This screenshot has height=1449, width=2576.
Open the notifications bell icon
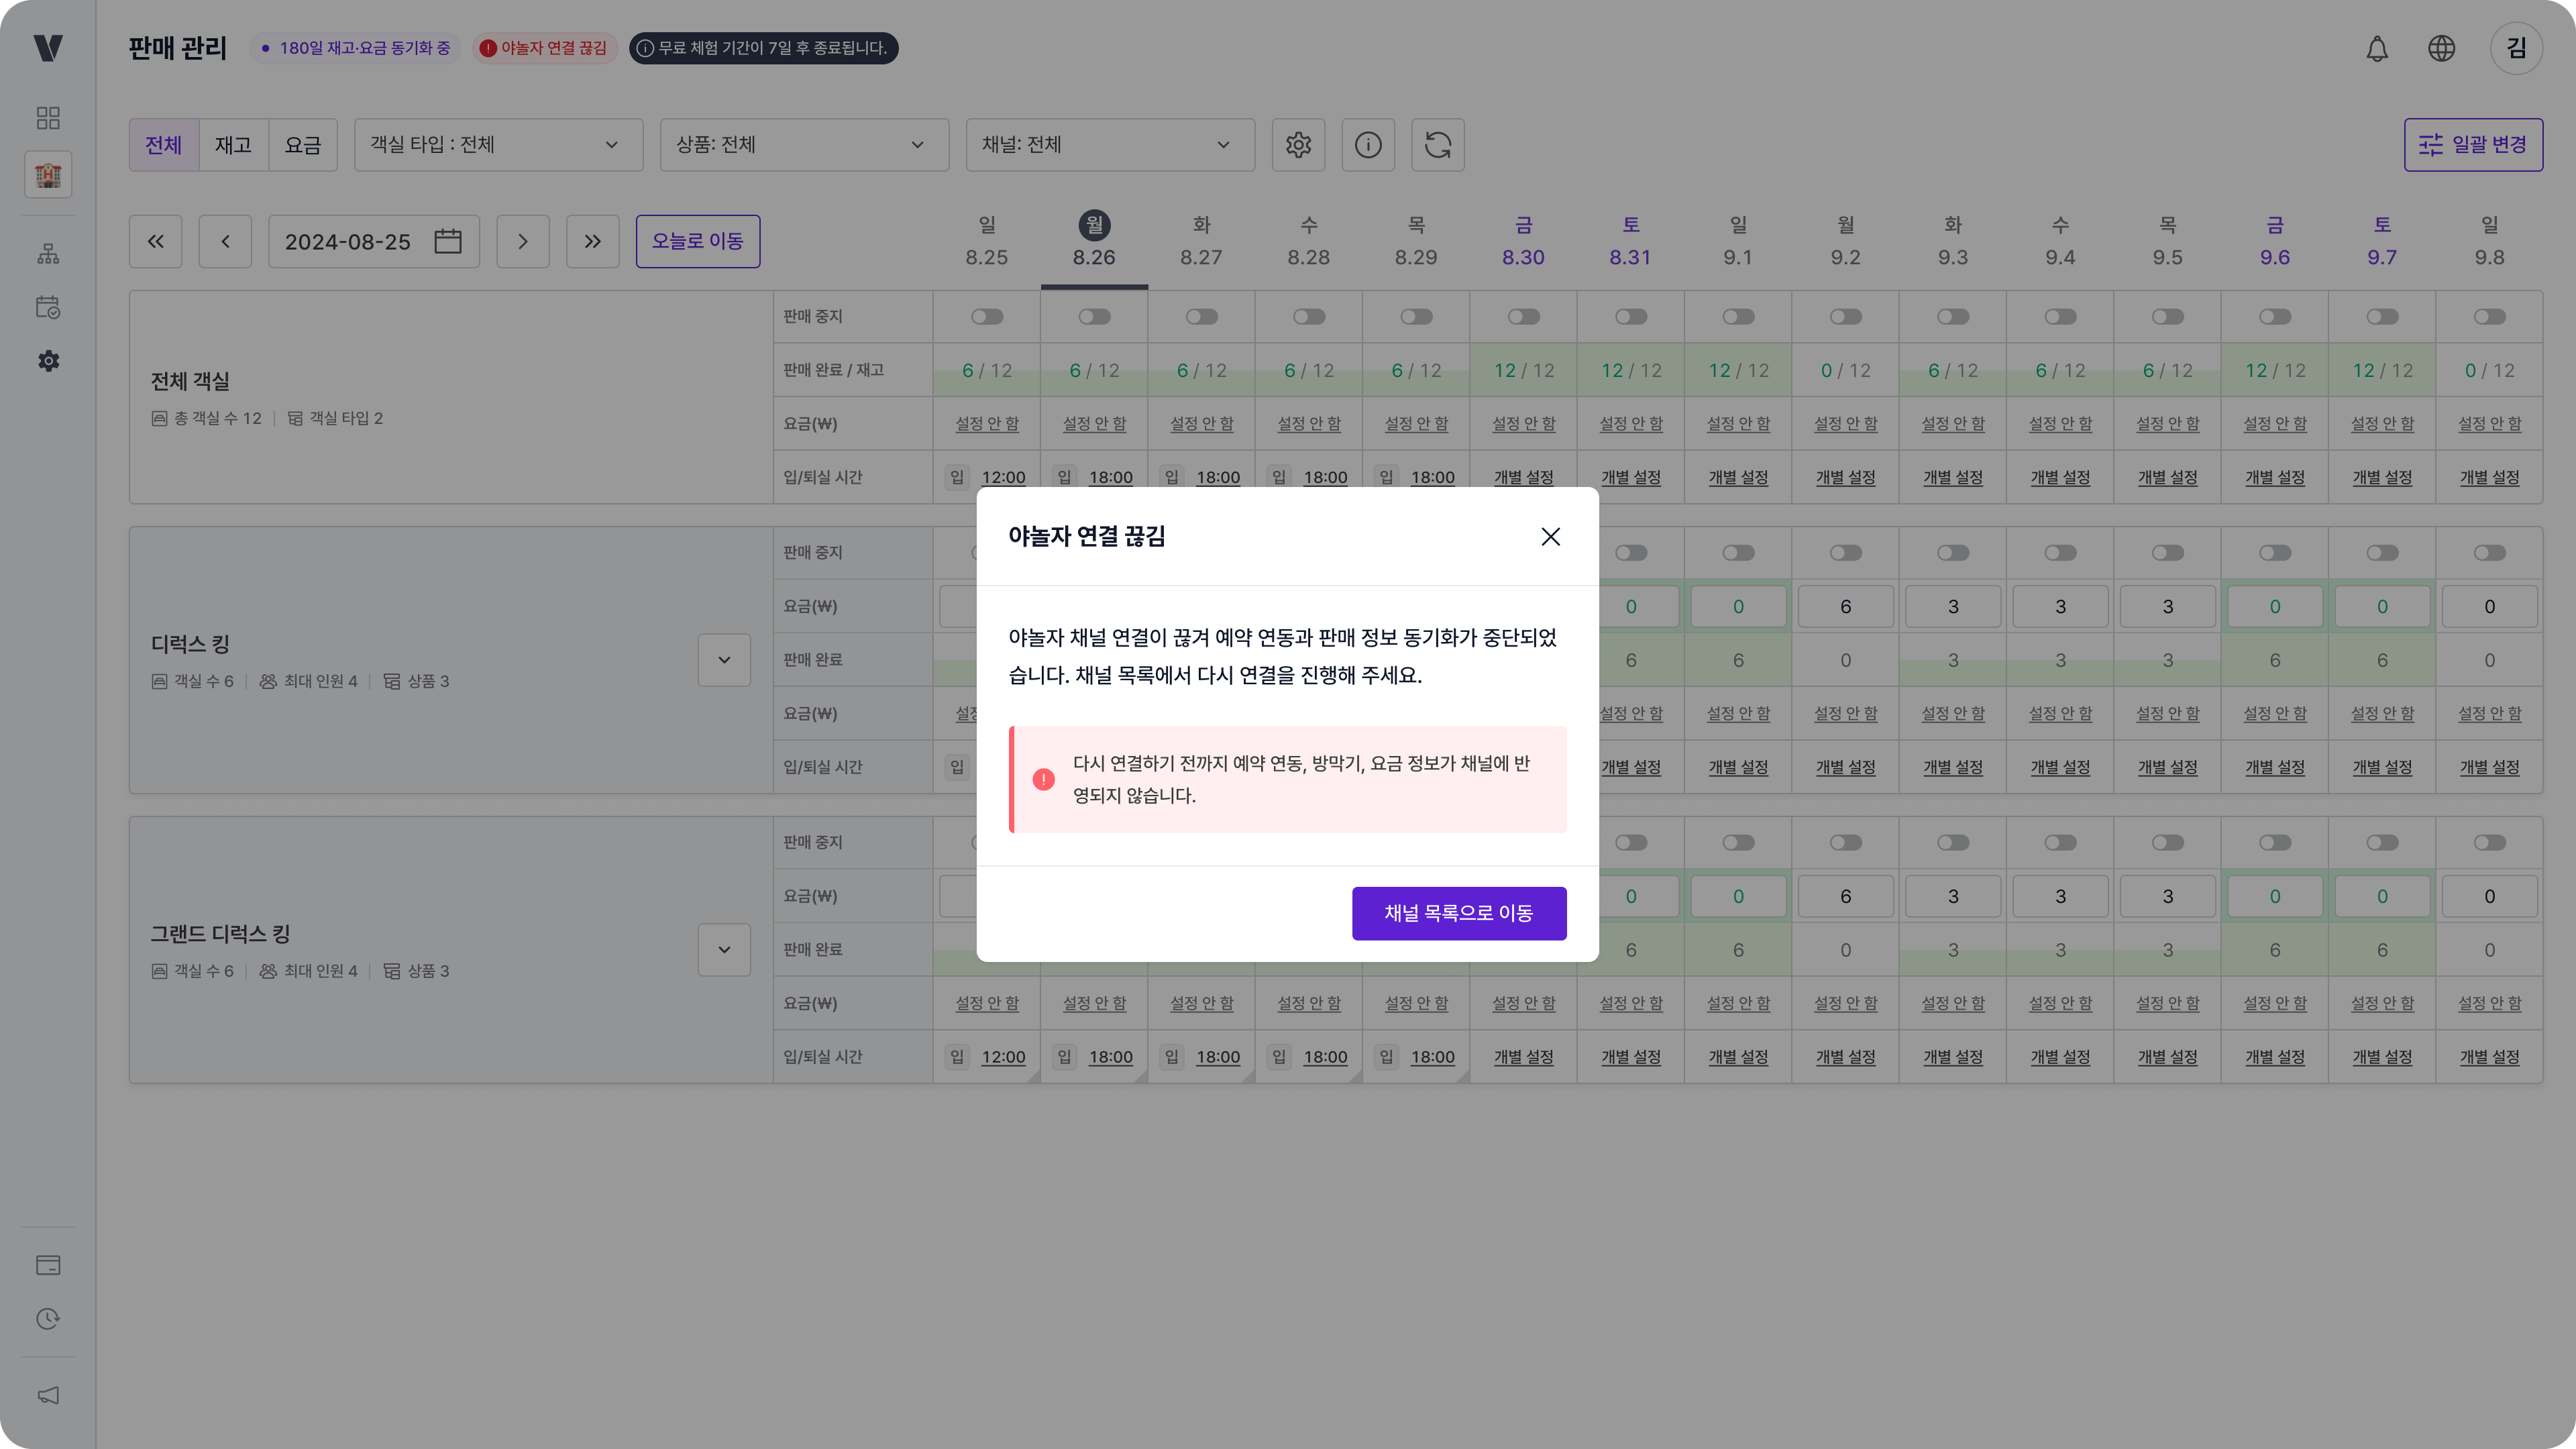(x=2377, y=48)
